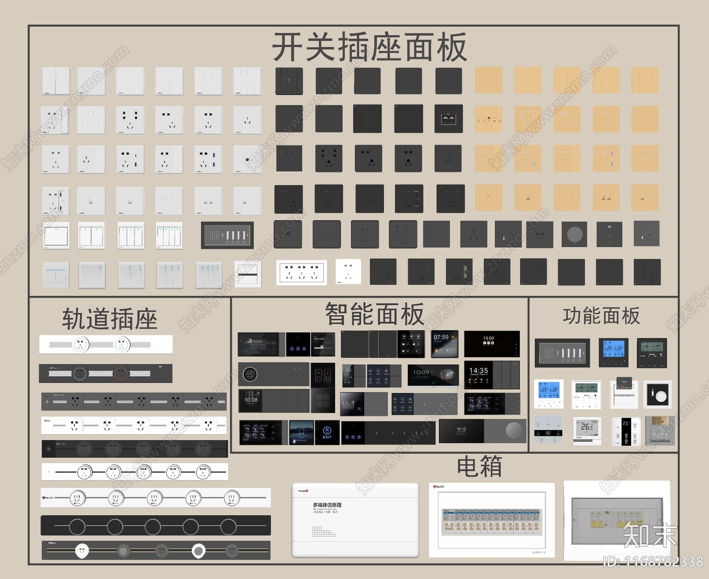The height and width of the screenshot is (579, 709).
Task: Select the hotel card-key switch panel
Action: click(x=623, y=393)
